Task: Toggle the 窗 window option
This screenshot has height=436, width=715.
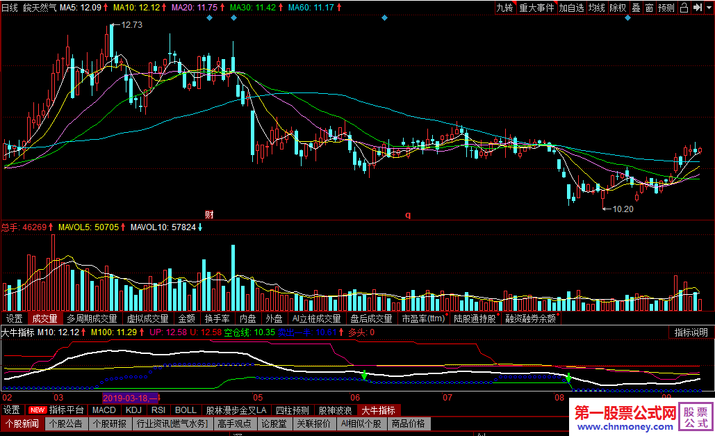Action: pyautogui.click(x=649, y=8)
